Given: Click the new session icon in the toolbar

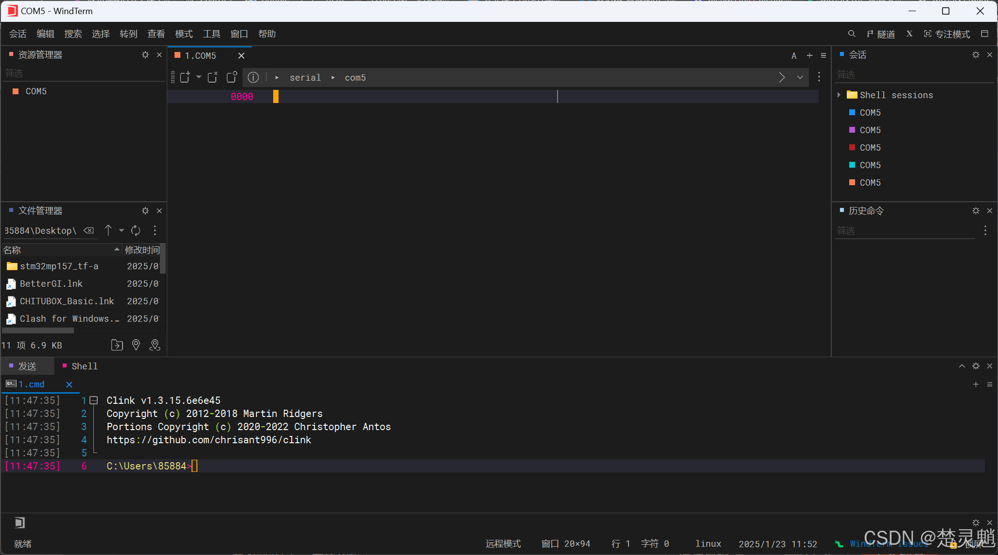Looking at the screenshot, I should point(185,77).
